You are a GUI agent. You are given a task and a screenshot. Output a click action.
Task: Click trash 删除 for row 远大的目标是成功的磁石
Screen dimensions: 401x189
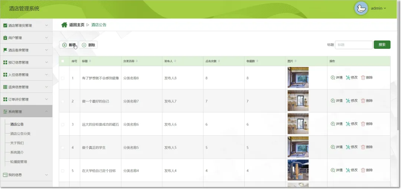click(367, 124)
